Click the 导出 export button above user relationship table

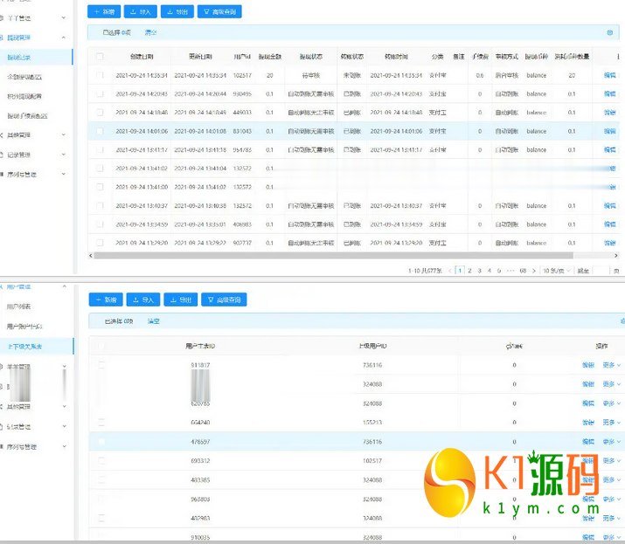pos(180,300)
